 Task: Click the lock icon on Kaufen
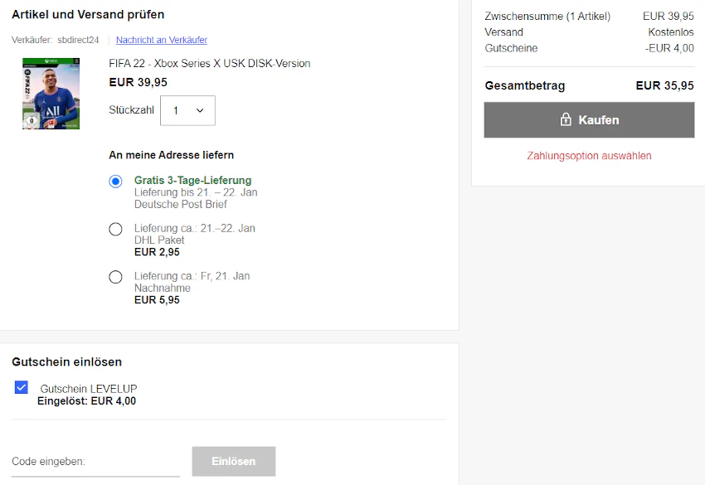pyautogui.click(x=566, y=119)
